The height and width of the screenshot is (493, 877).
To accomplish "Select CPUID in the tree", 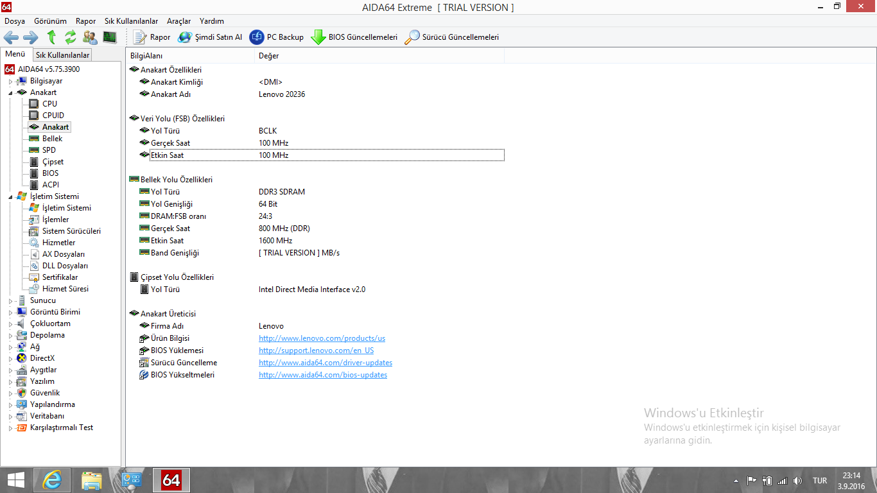I will pyautogui.click(x=53, y=116).
